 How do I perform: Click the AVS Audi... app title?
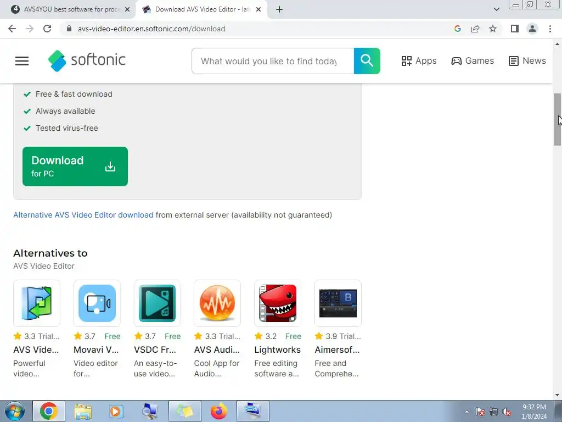tap(217, 349)
